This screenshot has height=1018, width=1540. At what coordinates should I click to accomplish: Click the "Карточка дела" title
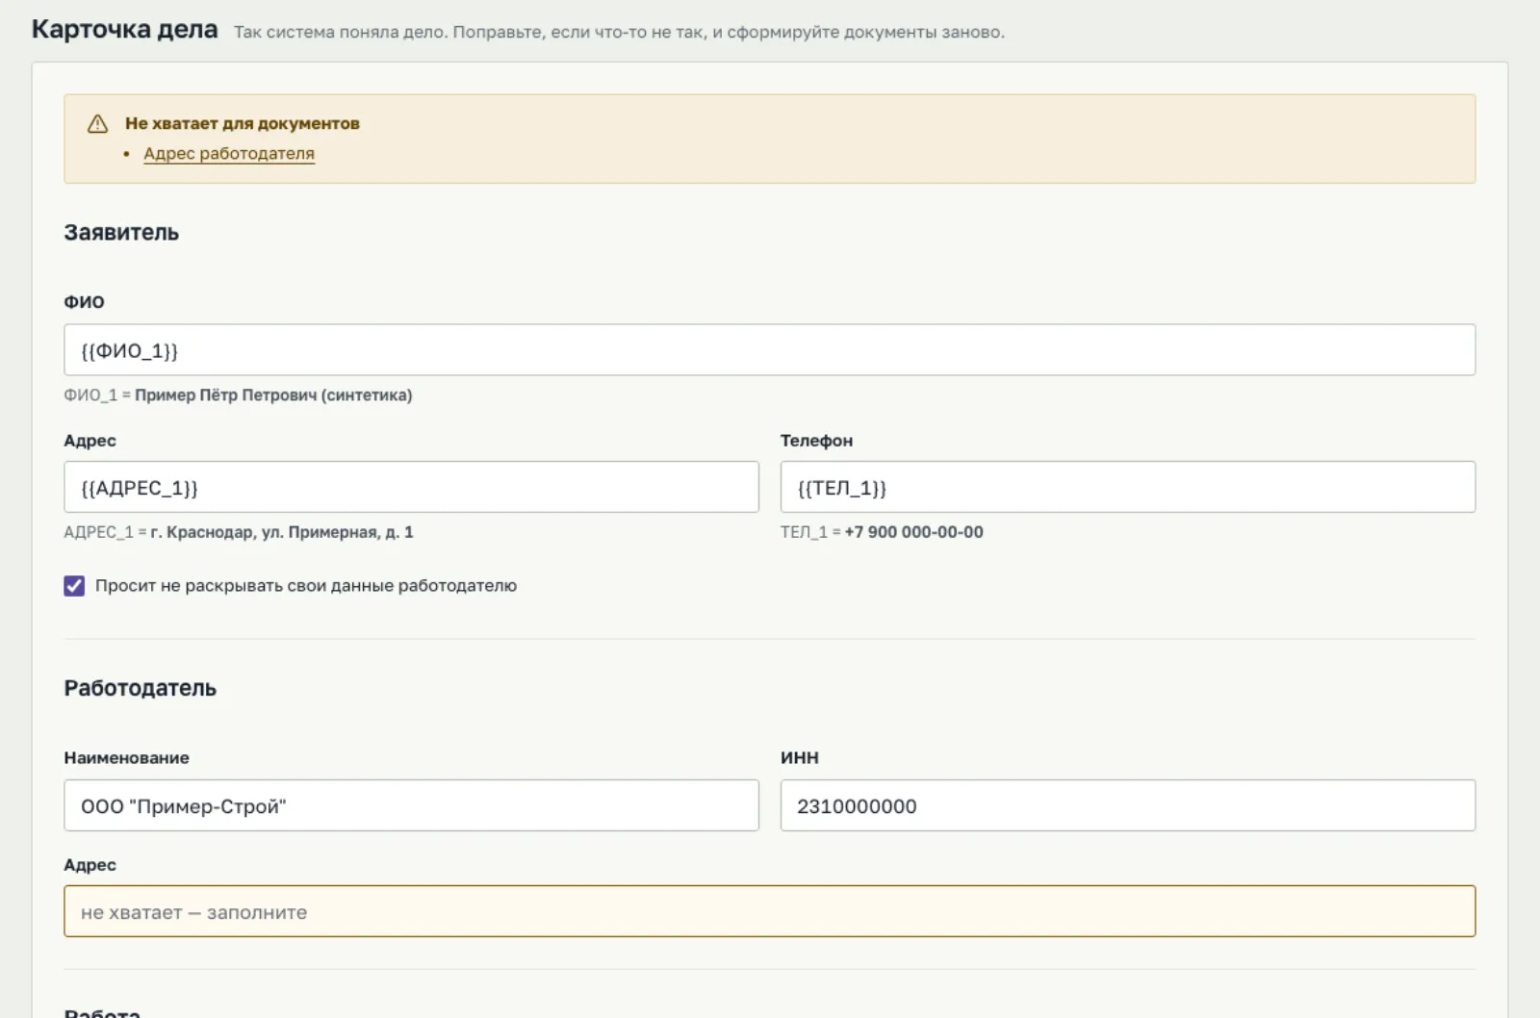pyautogui.click(x=125, y=29)
